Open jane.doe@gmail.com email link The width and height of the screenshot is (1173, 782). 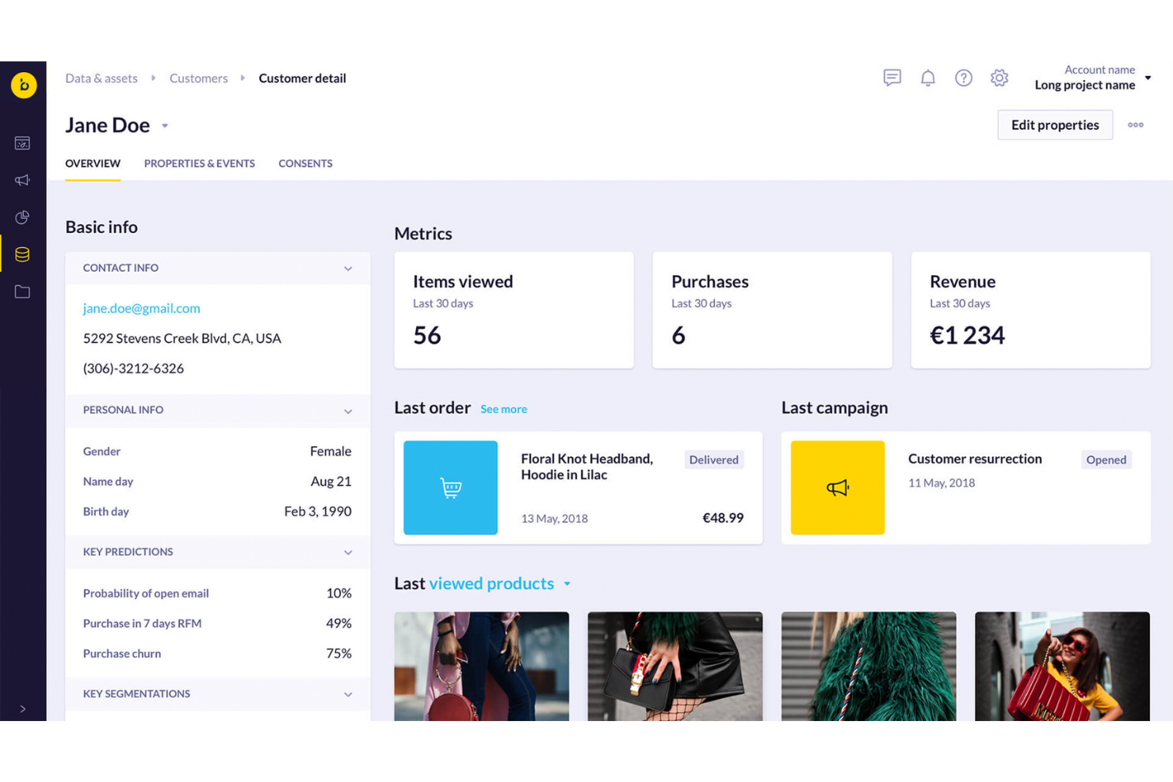[x=141, y=308]
